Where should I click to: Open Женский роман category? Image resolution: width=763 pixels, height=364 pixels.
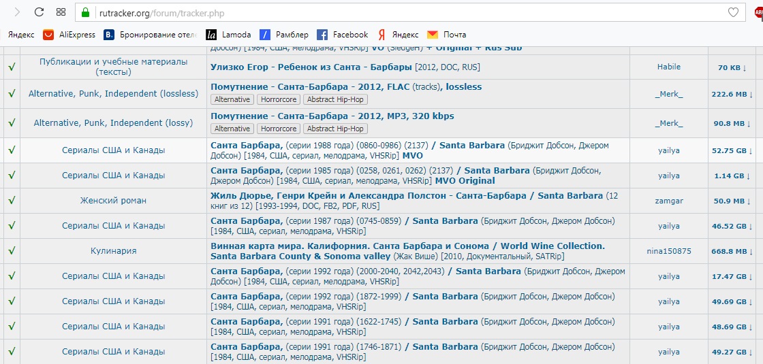pyautogui.click(x=113, y=200)
